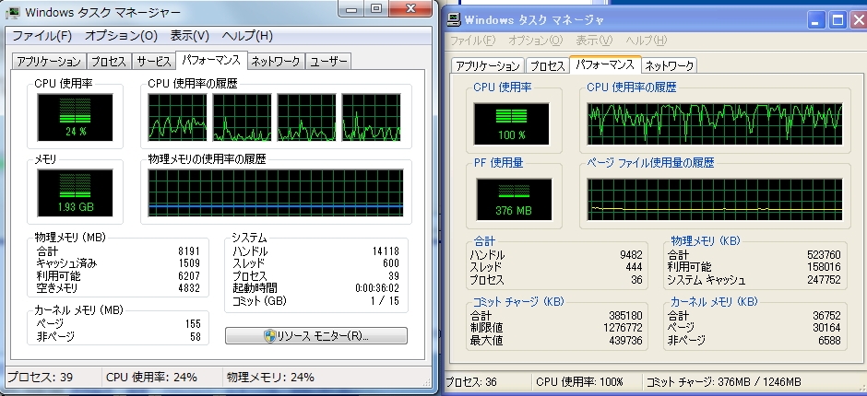
Task: Click the 376 MB PF usage meter
Action: (x=514, y=199)
